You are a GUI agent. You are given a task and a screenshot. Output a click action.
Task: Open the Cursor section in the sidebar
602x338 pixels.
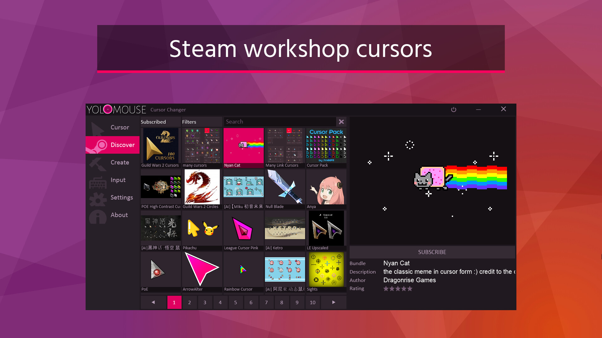click(119, 127)
